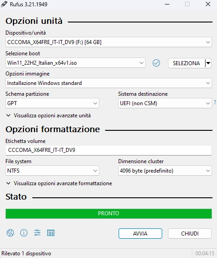
Task: Click the Dispositivo/unità label
Action: point(26,33)
